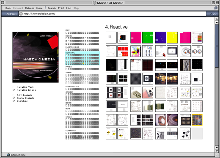Toggle the Sketches checkbox
This screenshot has height=158, width=220.
click(14, 101)
